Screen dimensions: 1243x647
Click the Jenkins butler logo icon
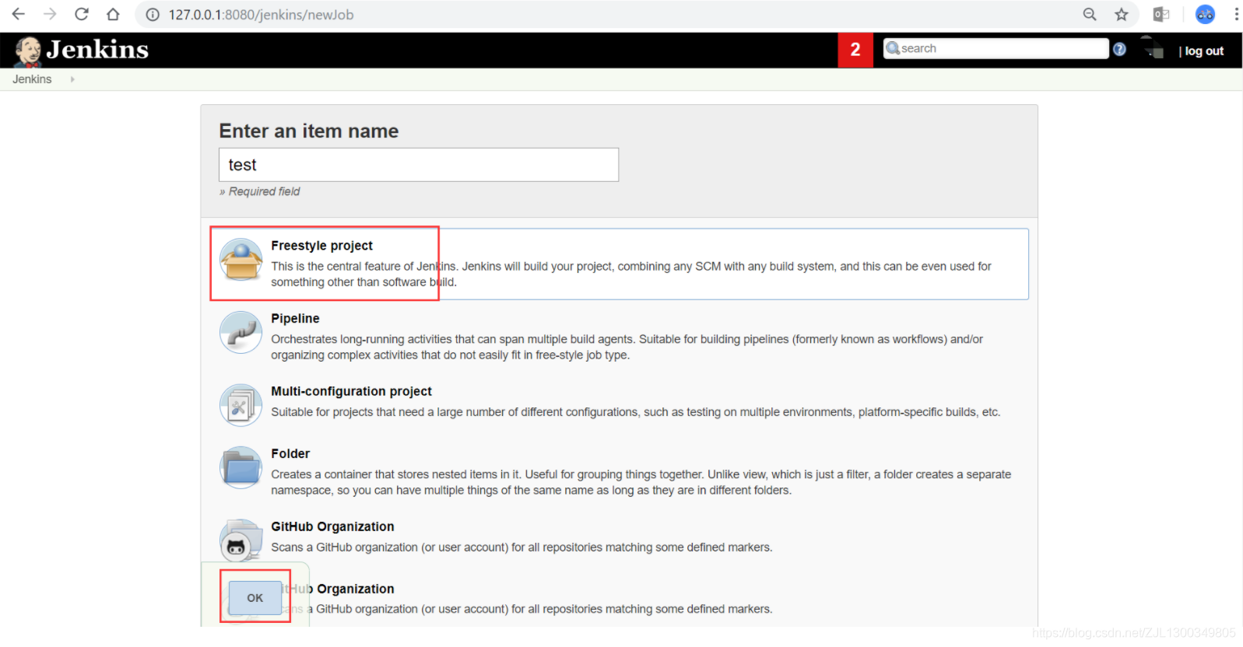tap(28, 51)
